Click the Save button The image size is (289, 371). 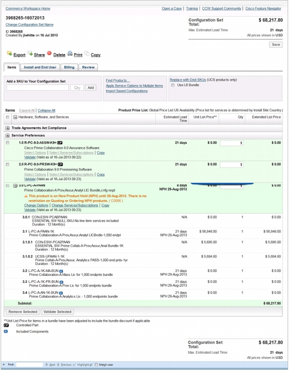276,44
